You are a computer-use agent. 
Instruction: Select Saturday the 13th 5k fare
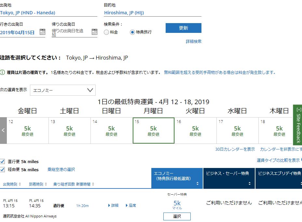tap(70, 131)
